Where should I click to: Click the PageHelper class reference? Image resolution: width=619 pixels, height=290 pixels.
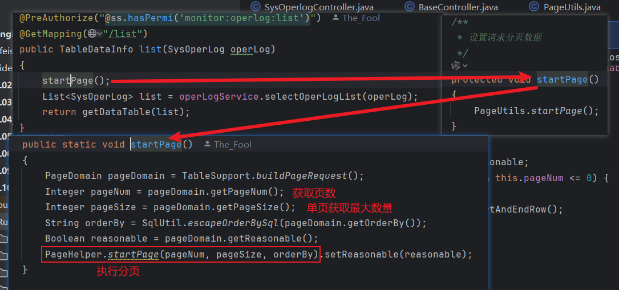[74, 254]
